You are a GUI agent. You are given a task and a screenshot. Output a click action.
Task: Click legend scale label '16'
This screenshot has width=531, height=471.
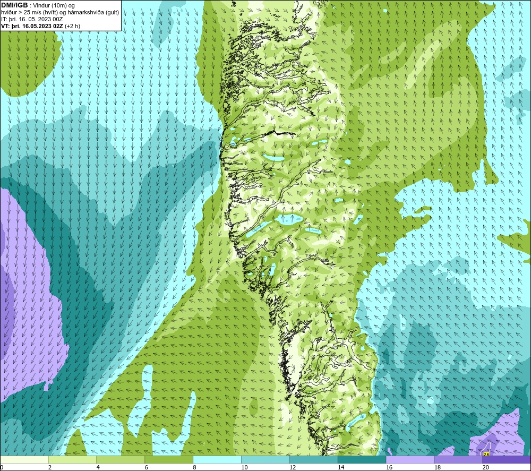point(389,467)
